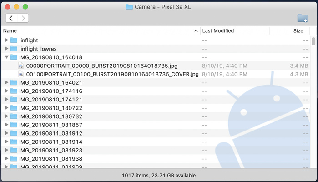This screenshot has width=318, height=182.
Task: Click the .inflight folder icon
Action: 14,40
